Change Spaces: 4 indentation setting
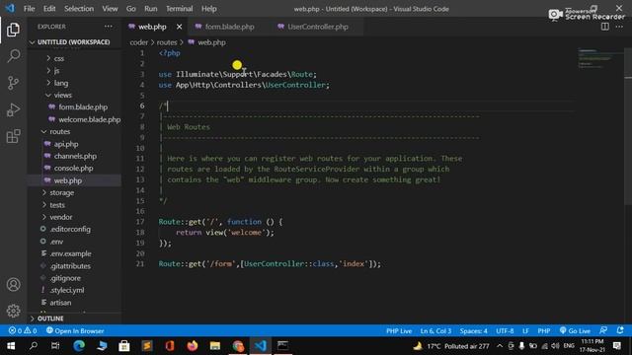Viewport: 632px width, 355px height. 474,331
